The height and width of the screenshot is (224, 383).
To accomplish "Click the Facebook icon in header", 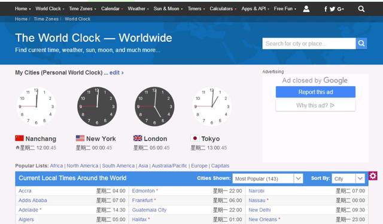I will [326, 9].
